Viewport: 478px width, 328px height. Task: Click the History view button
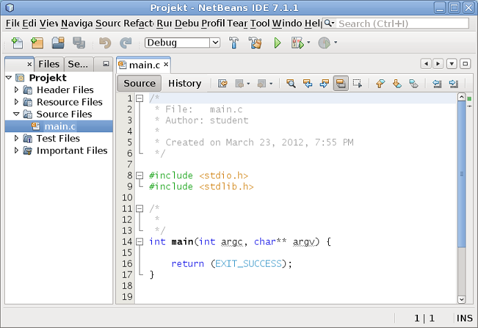184,83
